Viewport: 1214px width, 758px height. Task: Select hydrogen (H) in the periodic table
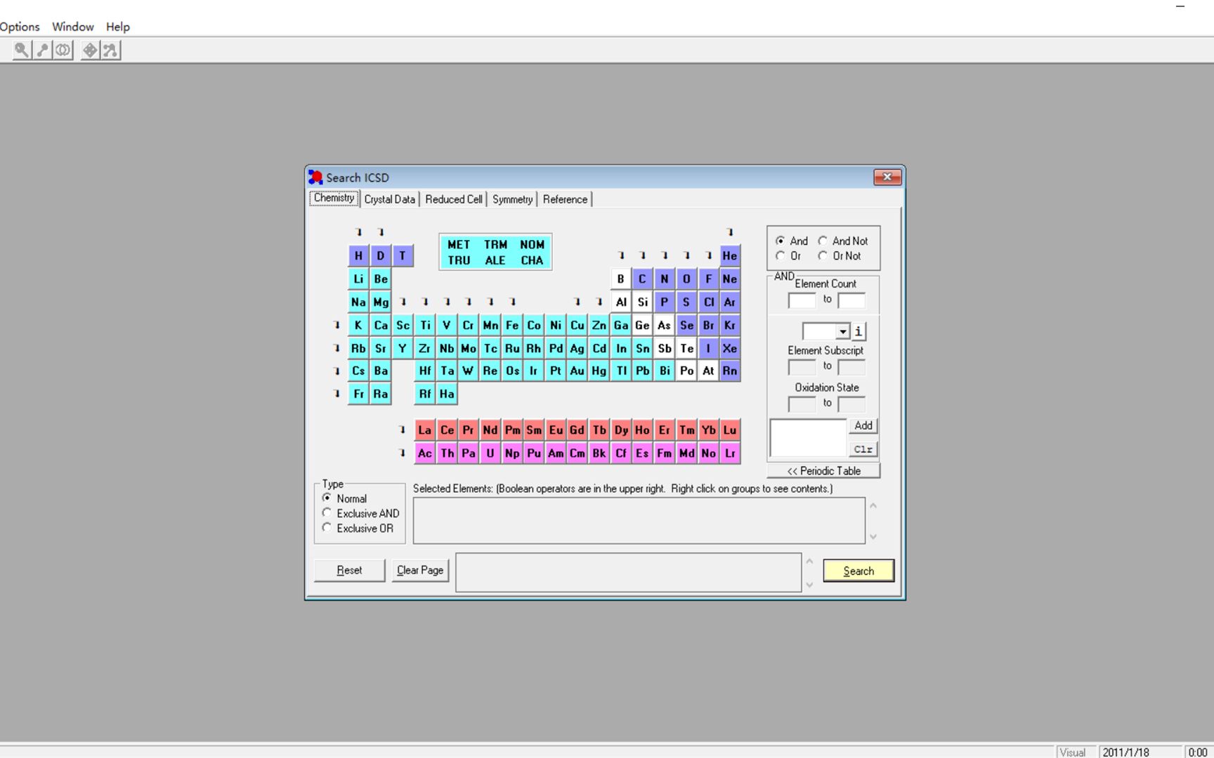(358, 255)
